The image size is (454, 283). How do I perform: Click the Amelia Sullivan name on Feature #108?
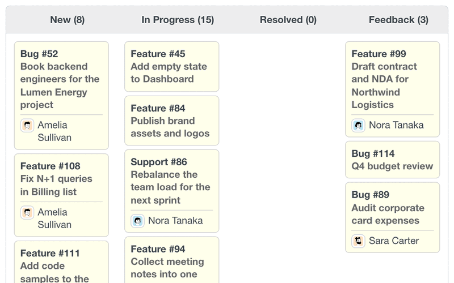(x=54, y=218)
